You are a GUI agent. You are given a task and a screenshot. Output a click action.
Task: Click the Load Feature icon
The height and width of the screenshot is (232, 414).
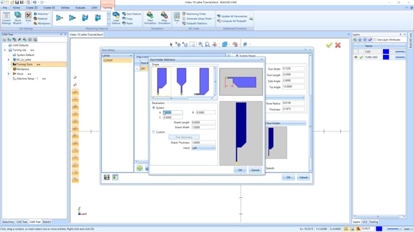(116, 18)
